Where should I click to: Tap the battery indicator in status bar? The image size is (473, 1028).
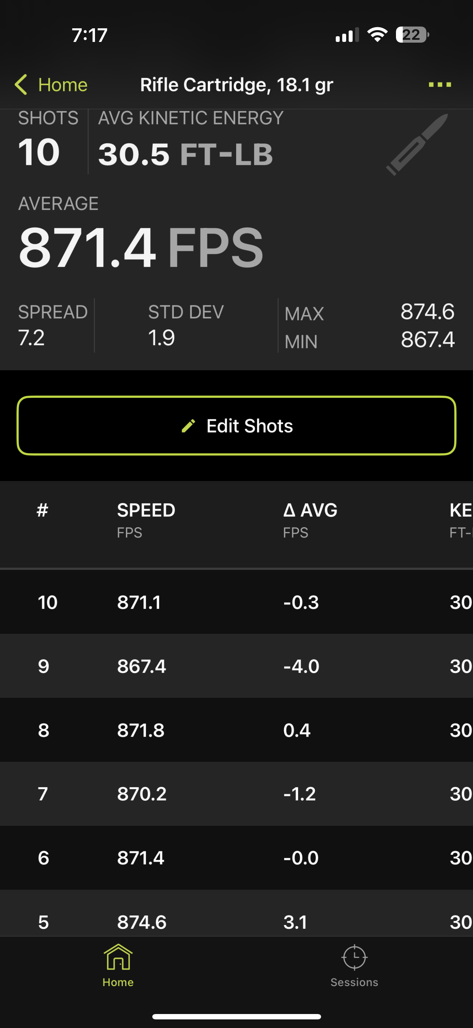412,35
